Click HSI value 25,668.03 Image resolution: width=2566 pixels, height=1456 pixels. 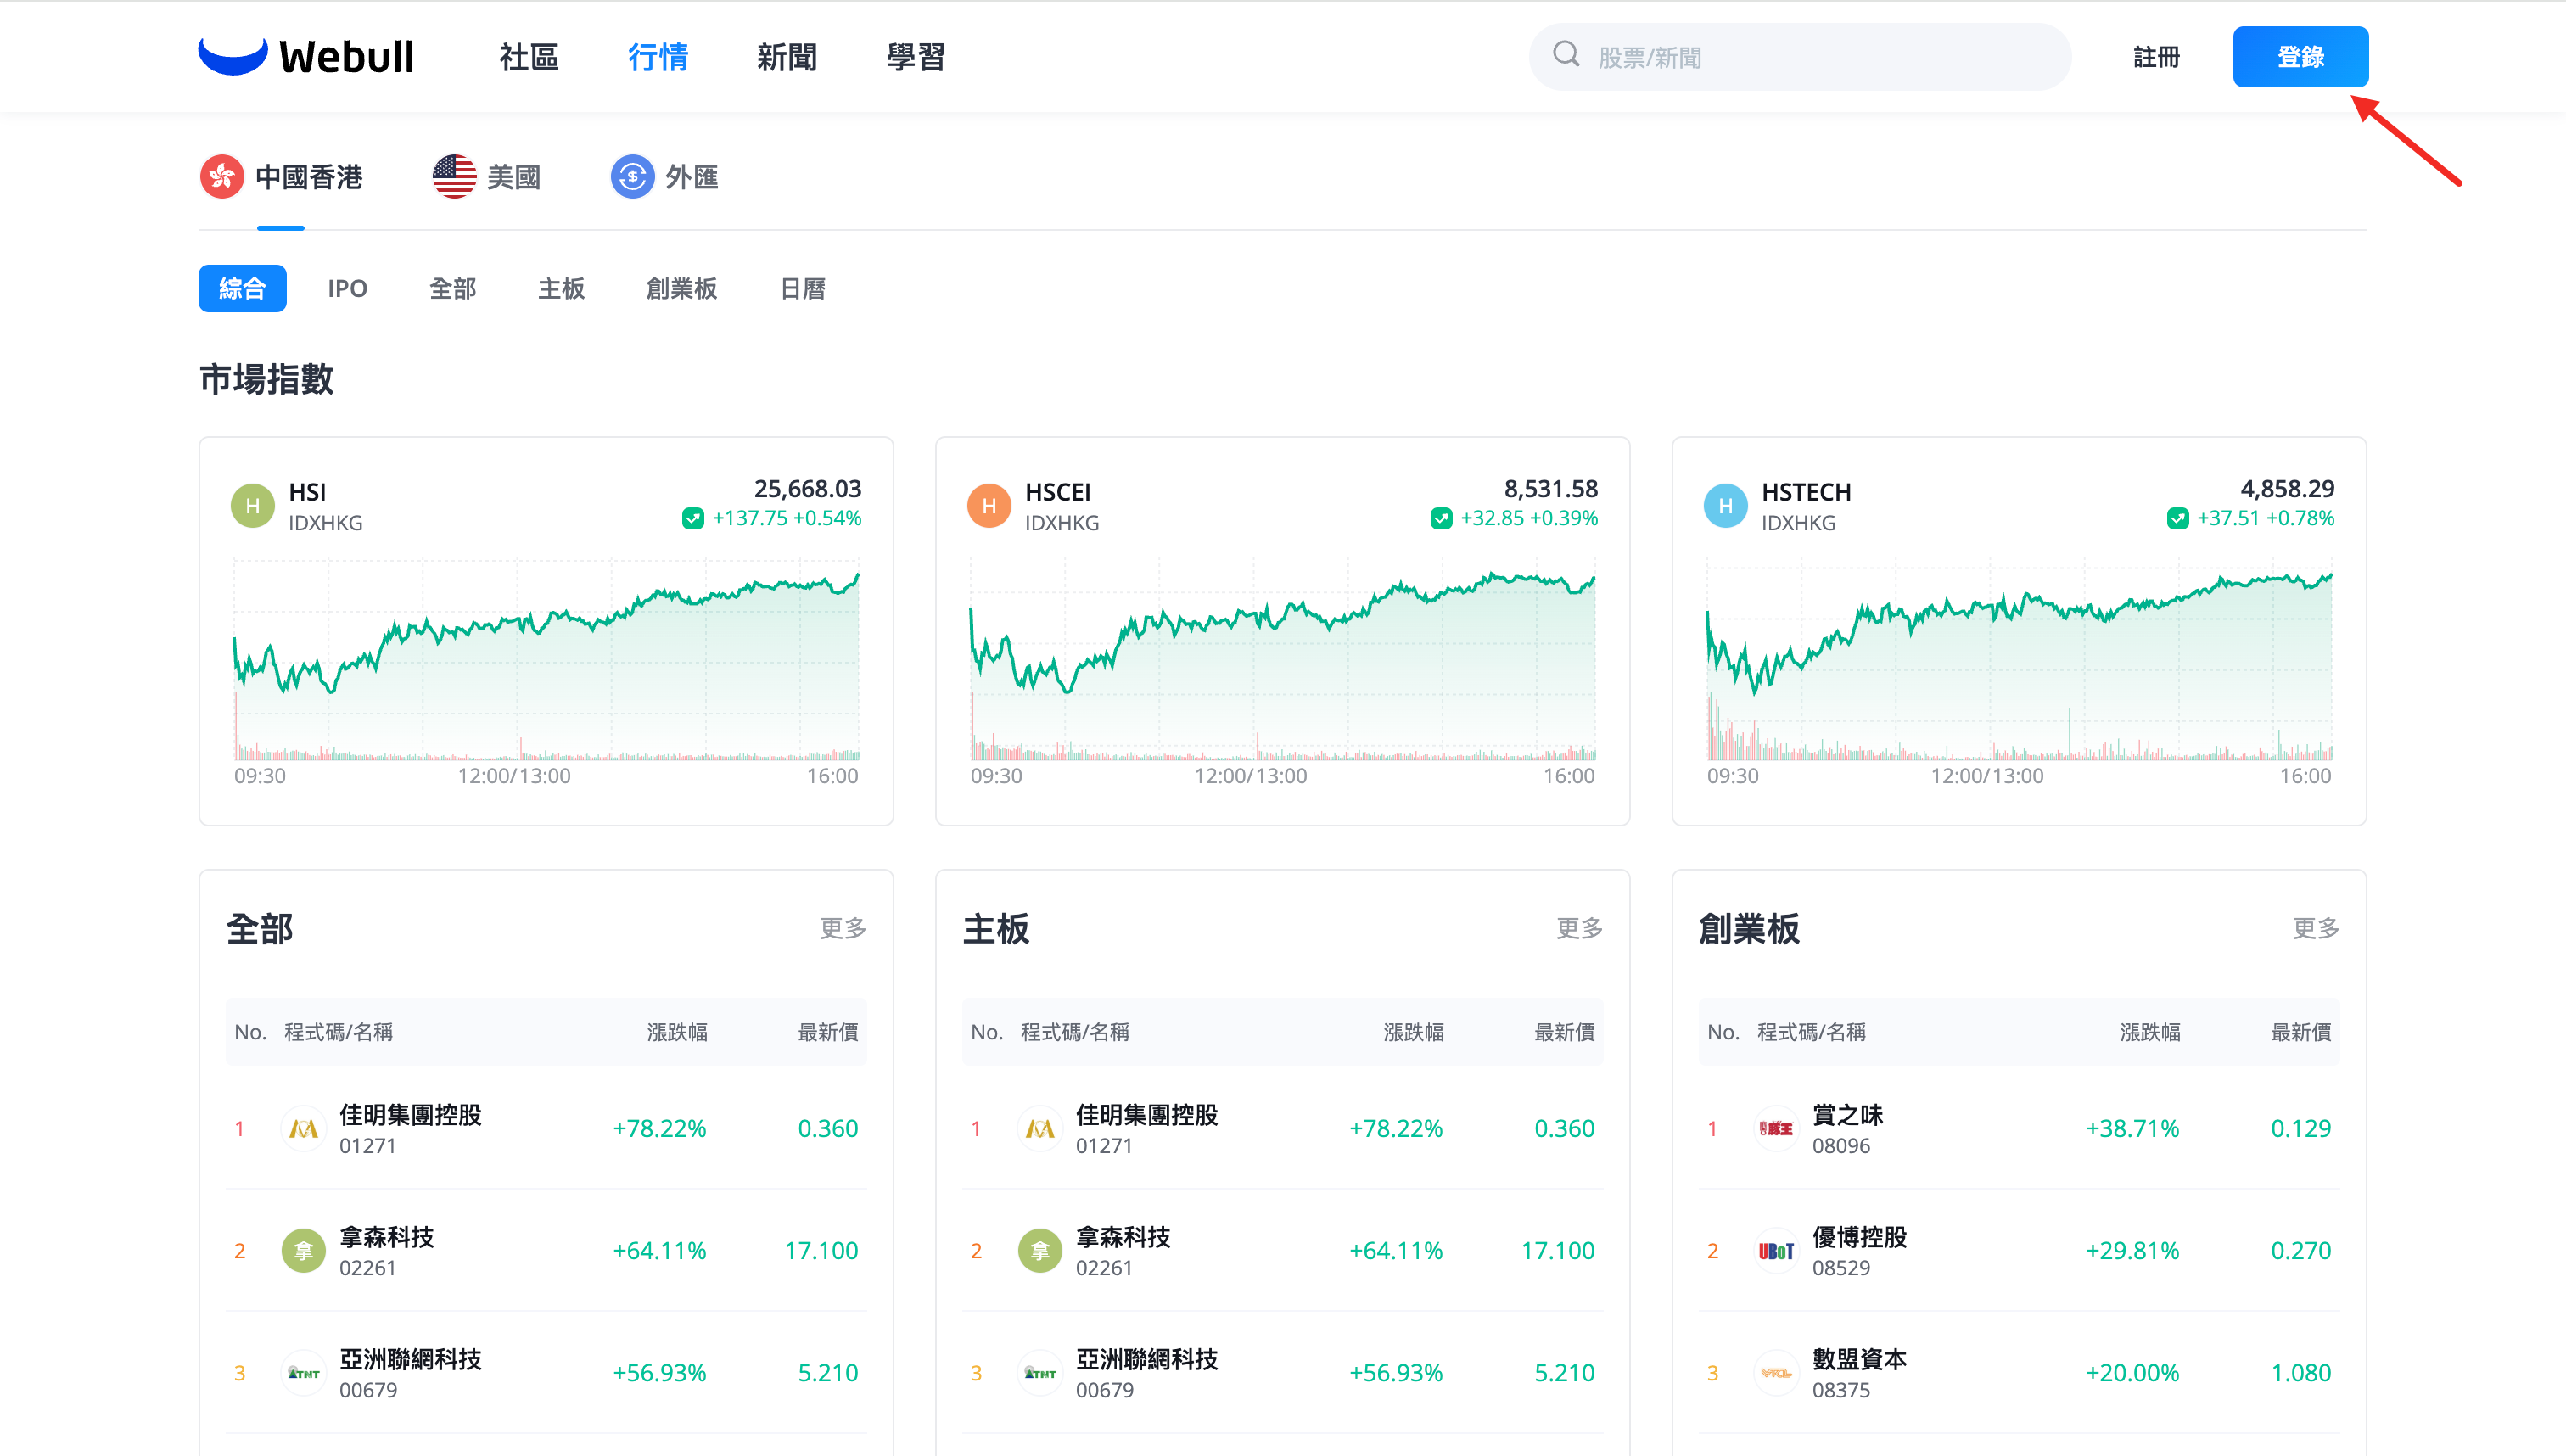807,489
